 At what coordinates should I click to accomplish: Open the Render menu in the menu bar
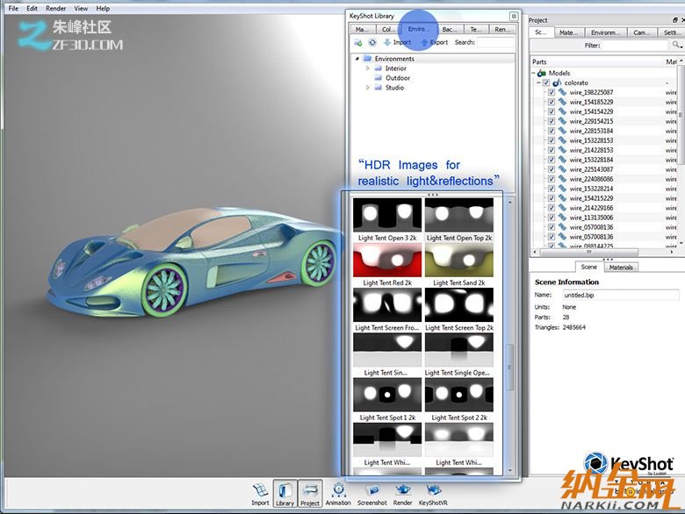55,8
